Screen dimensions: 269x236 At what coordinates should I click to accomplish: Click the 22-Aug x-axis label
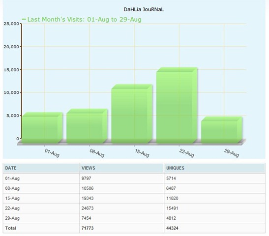[x=187, y=153]
